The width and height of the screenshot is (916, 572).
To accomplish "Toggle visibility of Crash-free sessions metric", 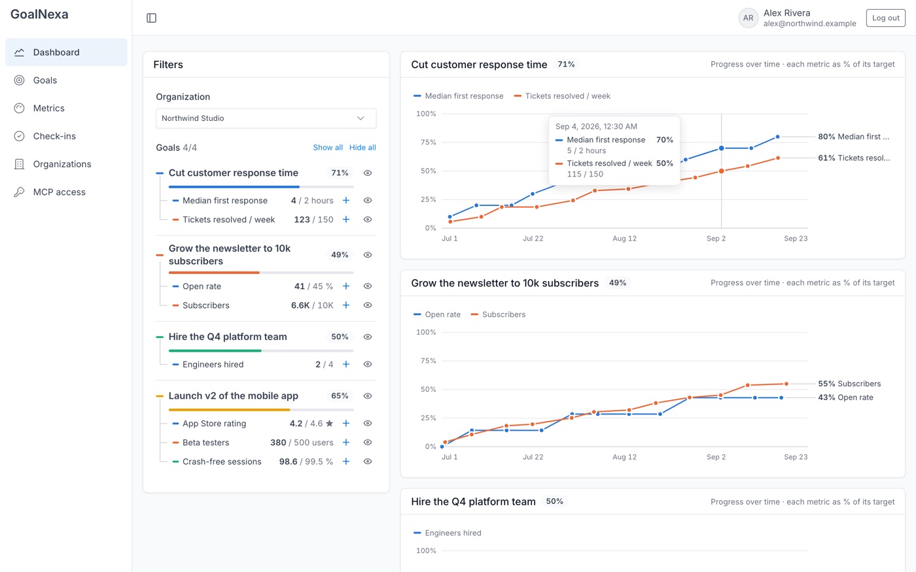I will point(368,462).
